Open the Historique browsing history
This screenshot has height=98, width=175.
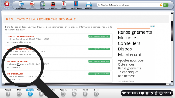coord(53,5)
